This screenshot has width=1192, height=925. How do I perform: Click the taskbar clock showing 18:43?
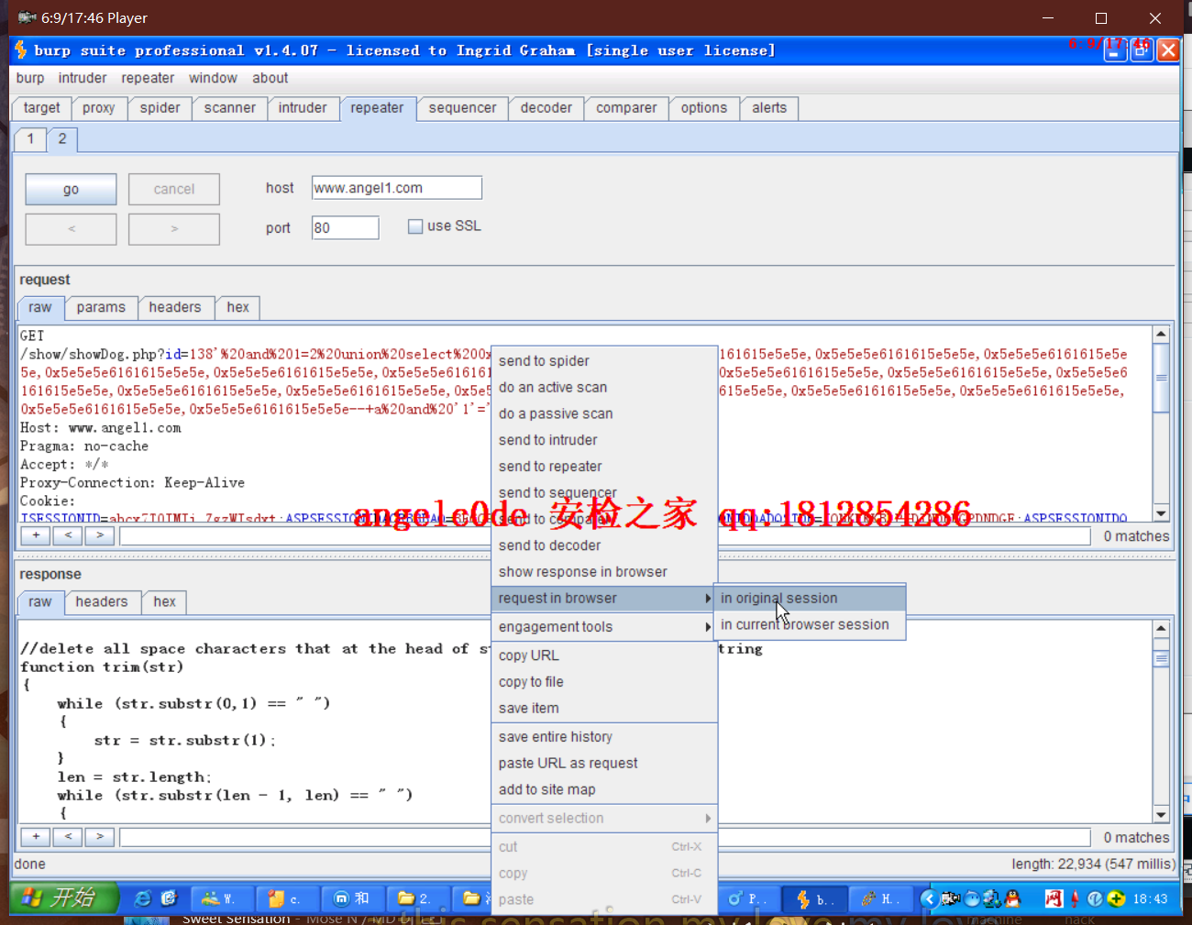[1150, 898]
